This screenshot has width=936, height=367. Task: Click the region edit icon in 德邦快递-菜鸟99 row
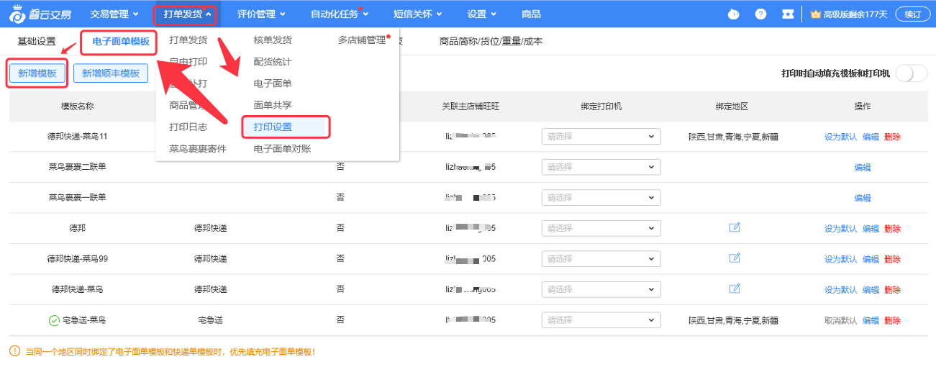(x=735, y=258)
